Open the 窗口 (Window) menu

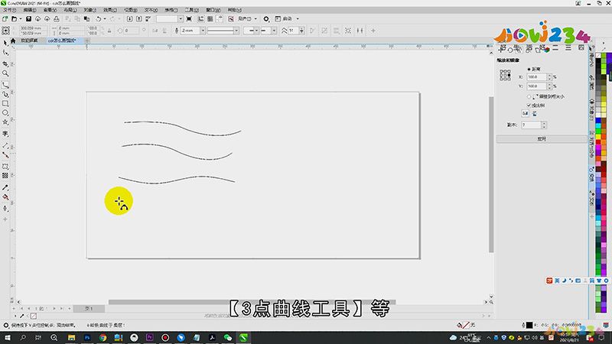tap(213, 10)
